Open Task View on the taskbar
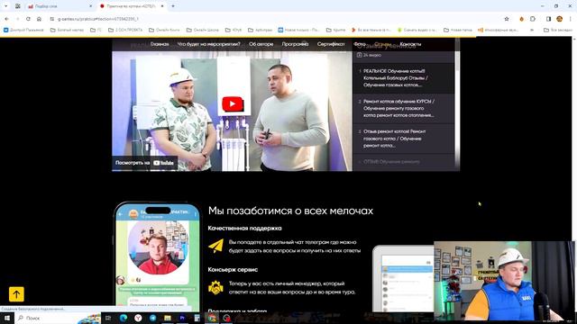 [x=108, y=318]
